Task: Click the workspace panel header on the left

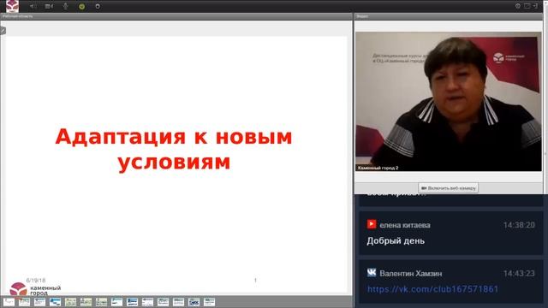Action: click(176, 16)
